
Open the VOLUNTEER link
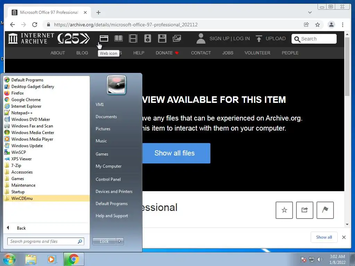coord(257,53)
